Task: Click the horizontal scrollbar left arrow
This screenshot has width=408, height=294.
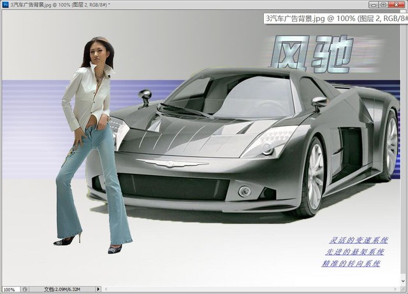Action: pyautogui.click(x=105, y=289)
